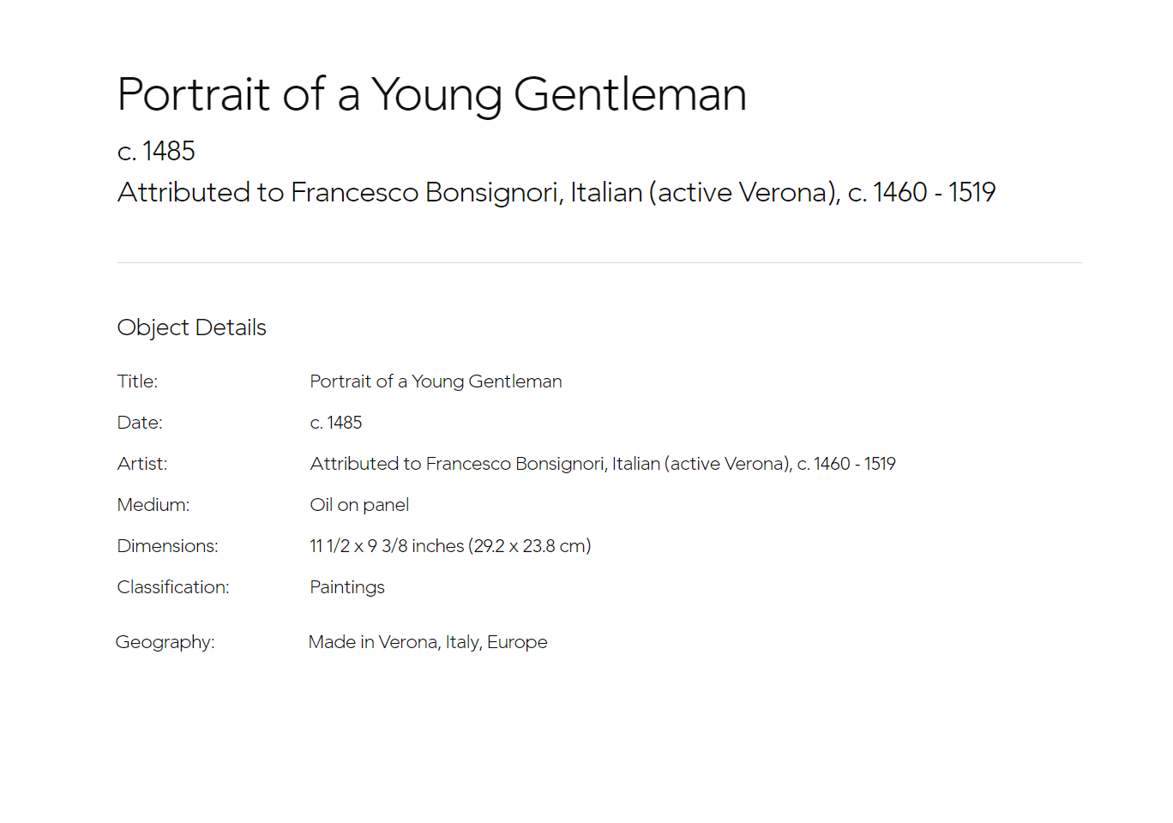Viewport: 1173px width, 823px height.
Task: Click the 11 1/2 x 9 3/8 inches value
Action: 450,546
